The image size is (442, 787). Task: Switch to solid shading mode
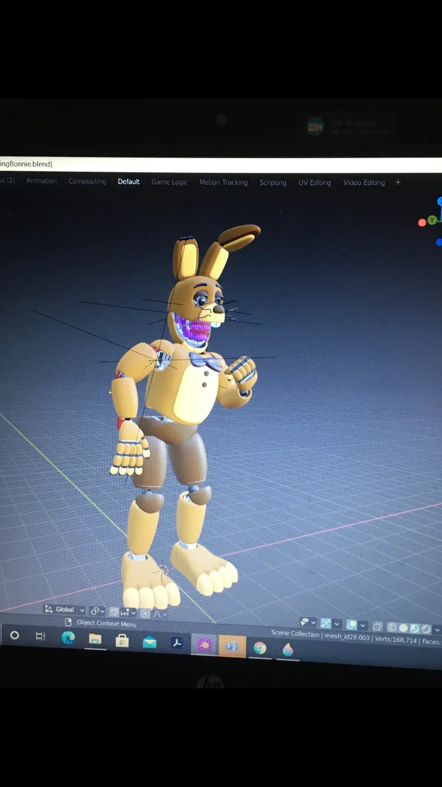[x=404, y=628]
